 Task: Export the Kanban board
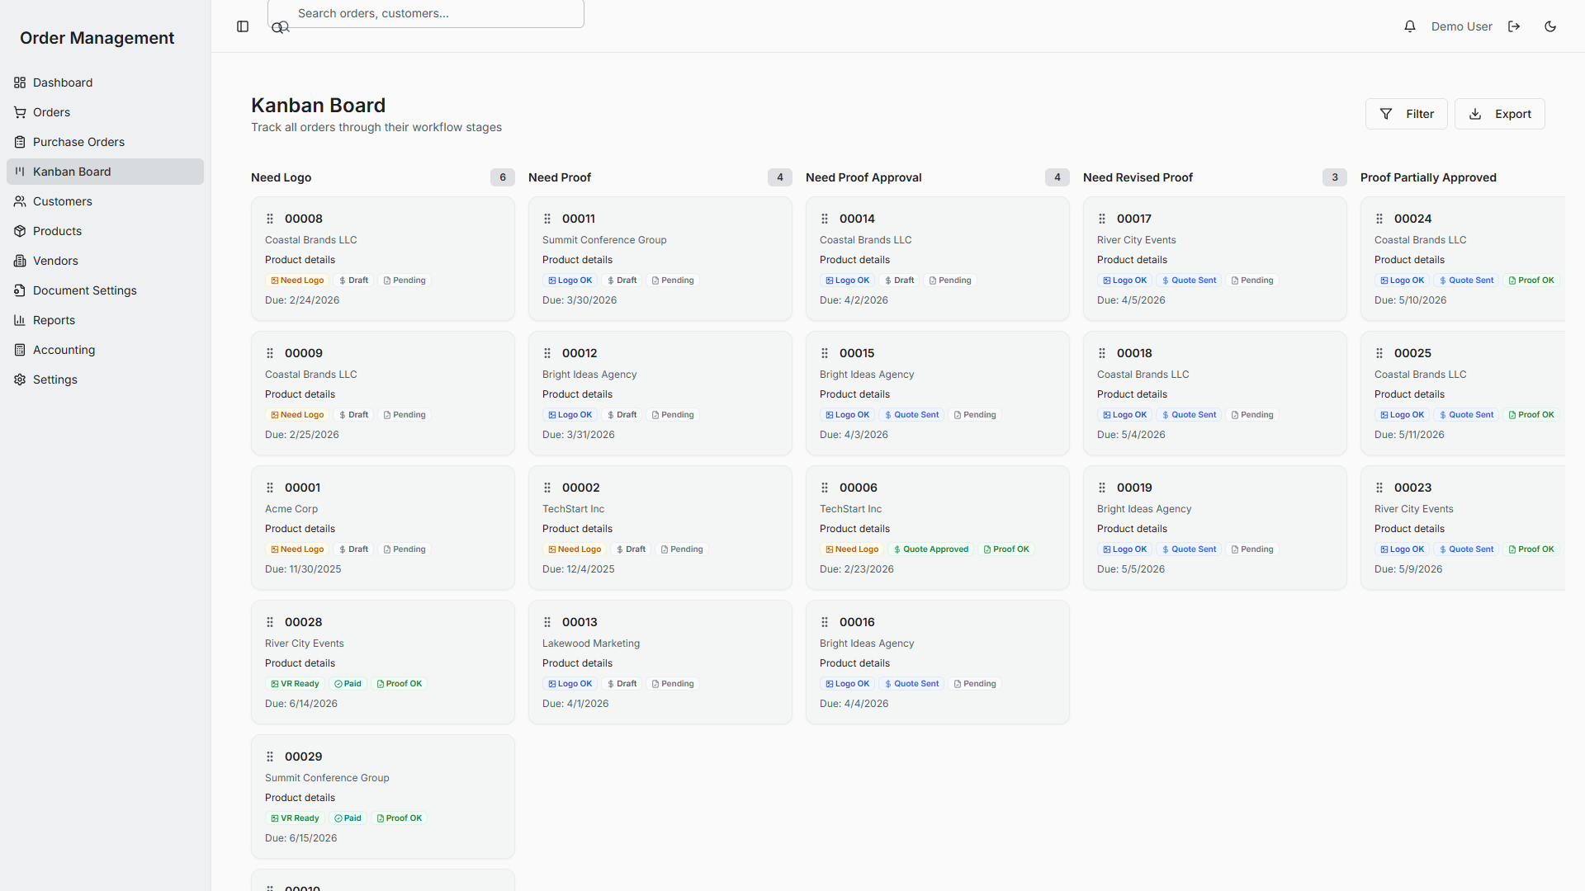[1499, 114]
